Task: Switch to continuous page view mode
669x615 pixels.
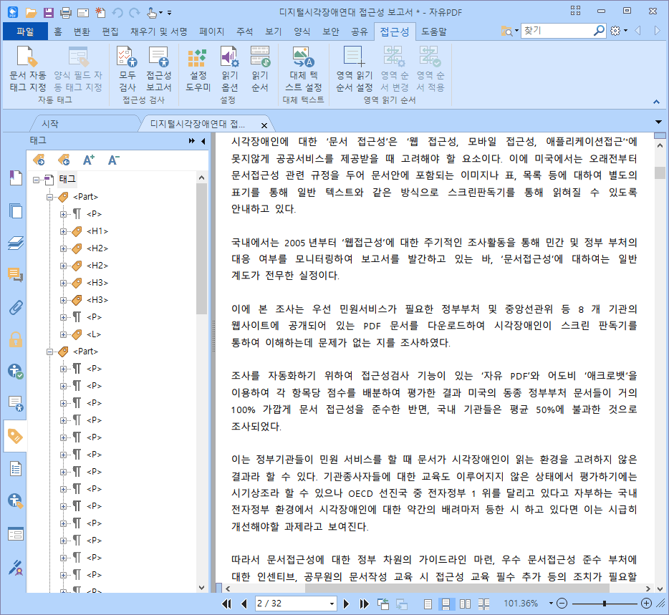Action: (446, 604)
